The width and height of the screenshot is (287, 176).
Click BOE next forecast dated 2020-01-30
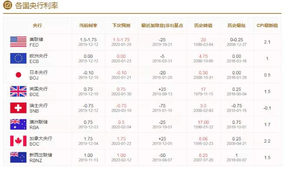(121, 91)
